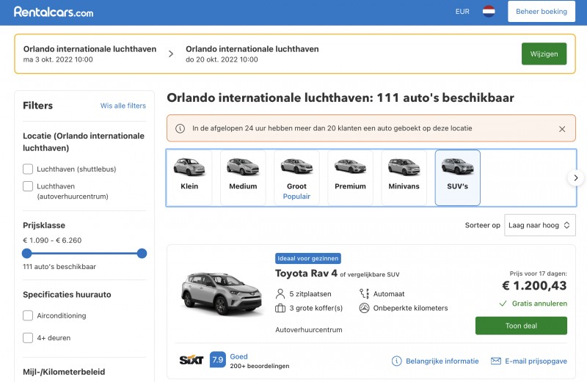Check the Airconditioning filter
This screenshot has height=382, width=587.
point(28,316)
